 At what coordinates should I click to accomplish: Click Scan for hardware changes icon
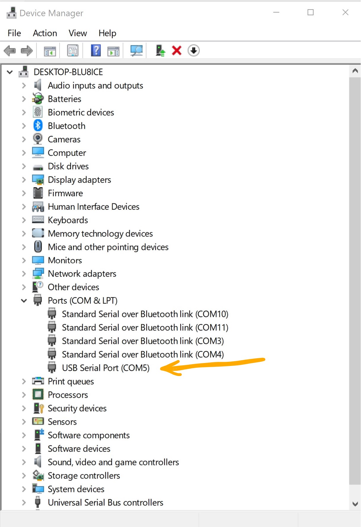point(136,51)
